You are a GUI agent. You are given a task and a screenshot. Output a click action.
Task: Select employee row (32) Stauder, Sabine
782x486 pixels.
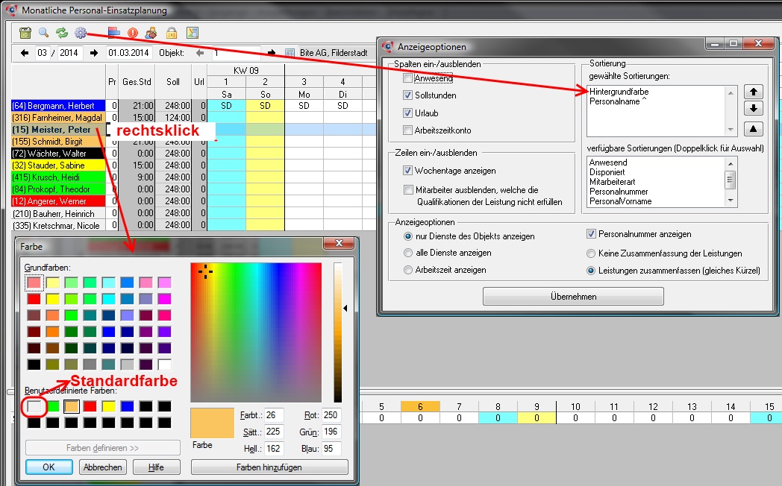[58, 165]
